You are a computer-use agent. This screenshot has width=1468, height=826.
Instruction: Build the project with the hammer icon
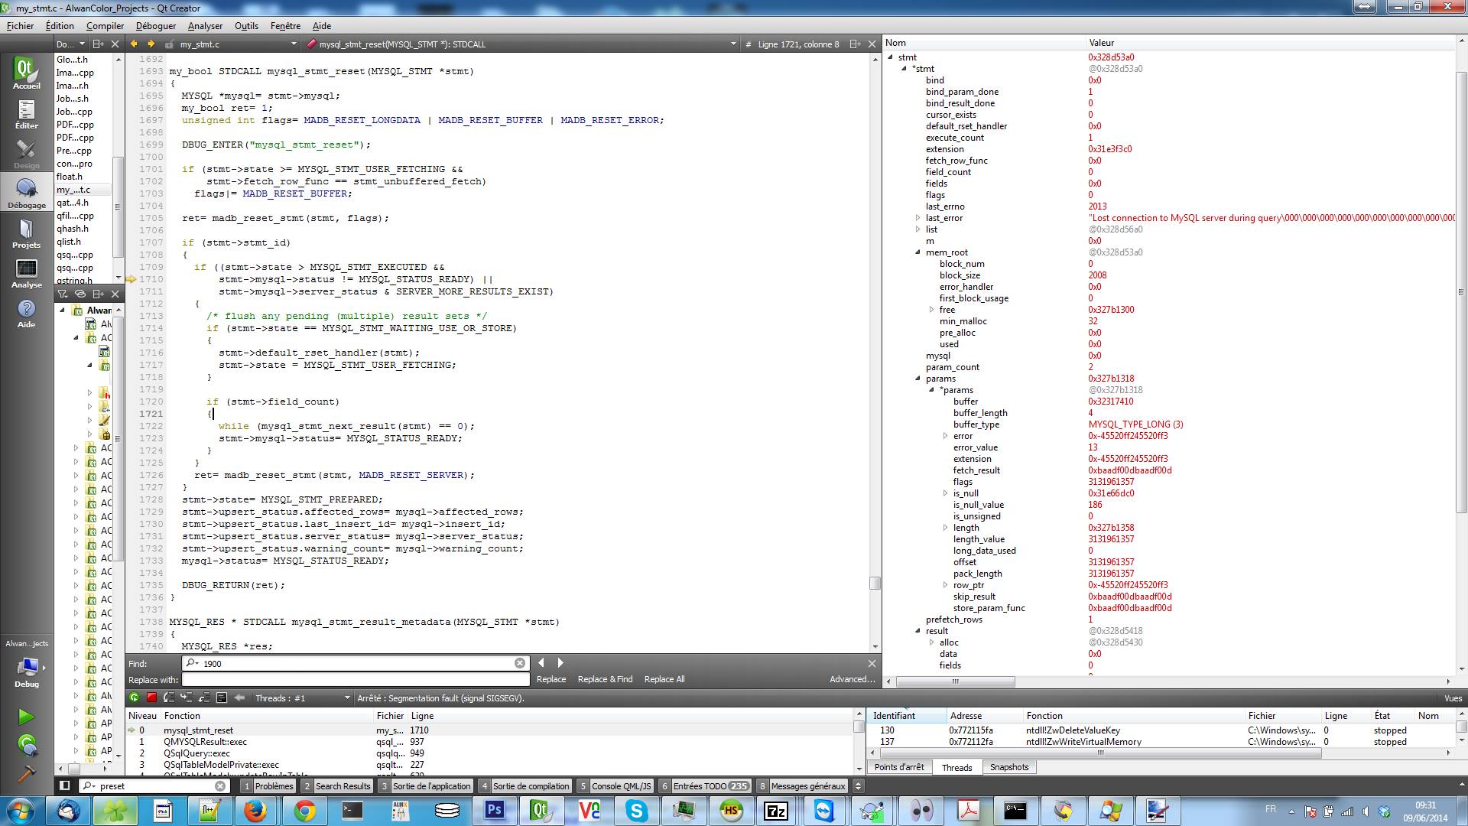(26, 773)
